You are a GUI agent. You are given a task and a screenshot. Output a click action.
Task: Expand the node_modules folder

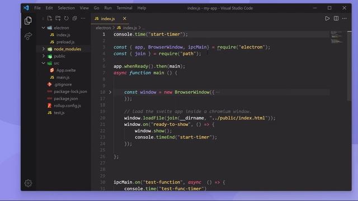(x=44, y=49)
